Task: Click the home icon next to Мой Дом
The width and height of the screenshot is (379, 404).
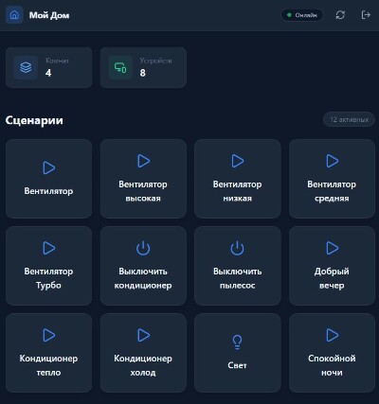Action: click(x=14, y=15)
